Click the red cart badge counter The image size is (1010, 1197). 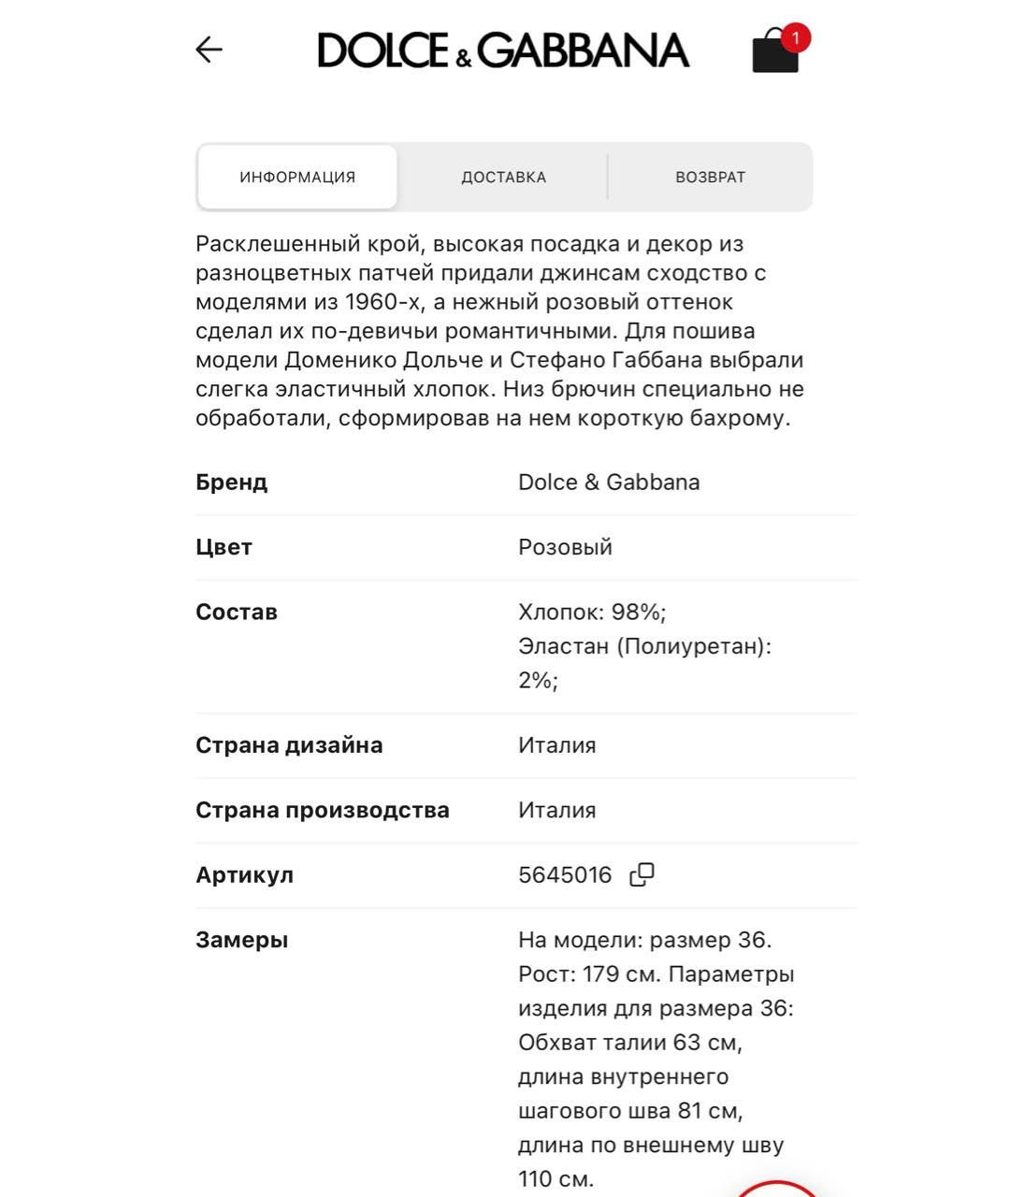click(796, 37)
